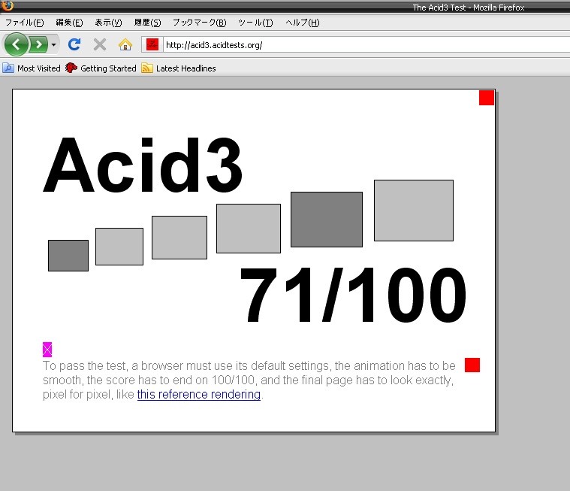Go to the Home page via house icon
Image resolution: width=570 pixels, height=491 pixels.
pyautogui.click(x=125, y=45)
